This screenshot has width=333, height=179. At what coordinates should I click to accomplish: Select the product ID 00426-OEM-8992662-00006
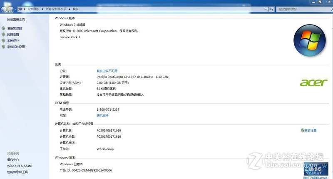coord(92,170)
